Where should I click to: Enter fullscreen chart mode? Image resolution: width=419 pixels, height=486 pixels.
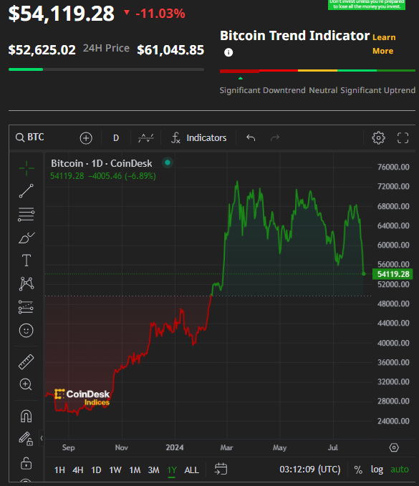pos(403,137)
